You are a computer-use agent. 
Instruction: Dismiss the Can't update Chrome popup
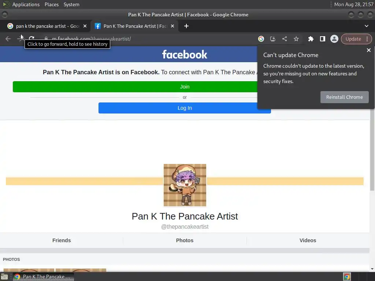(368, 50)
